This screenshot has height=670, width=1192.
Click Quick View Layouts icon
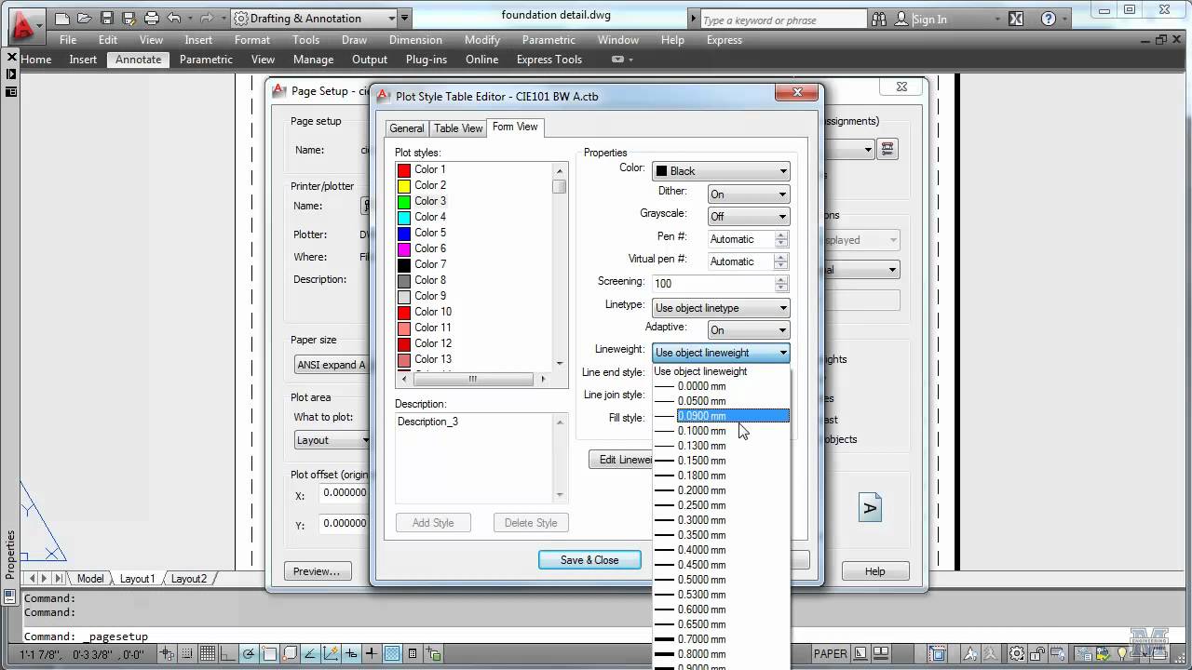861,653
